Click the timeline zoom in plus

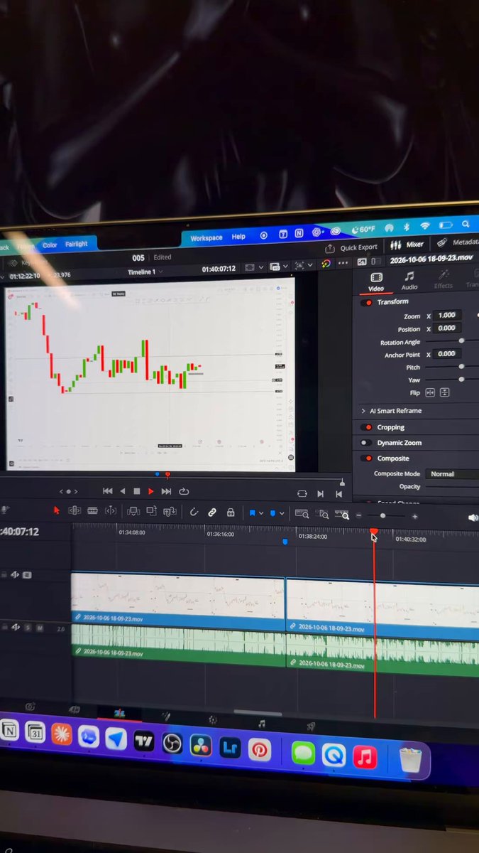click(x=415, y=517)
